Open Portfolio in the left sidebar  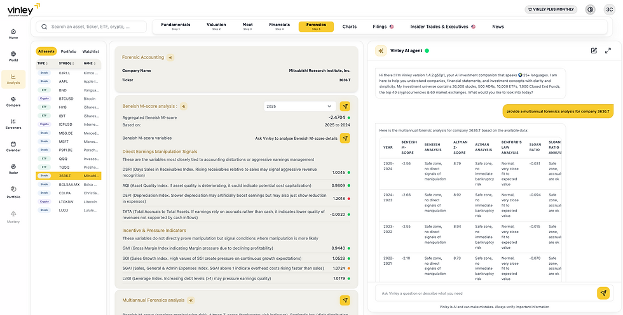point(13,192)
